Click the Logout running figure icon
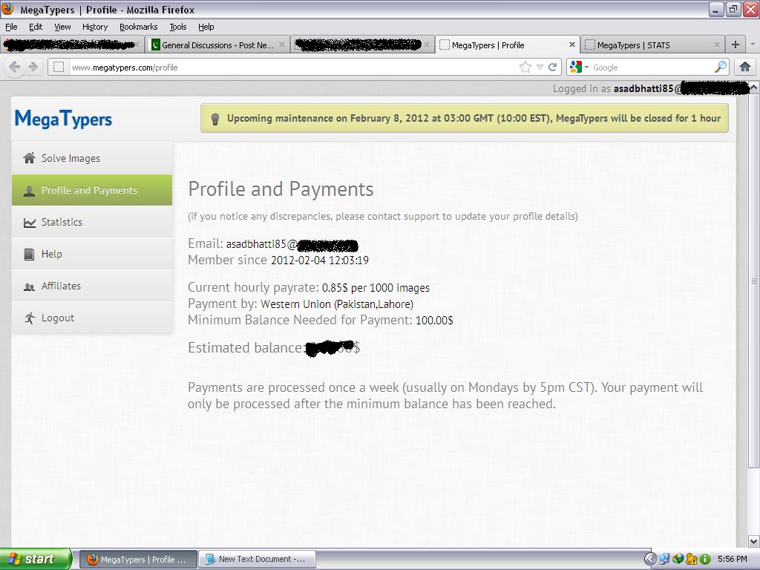The image size is (760, 570). (x=29, y=318)
